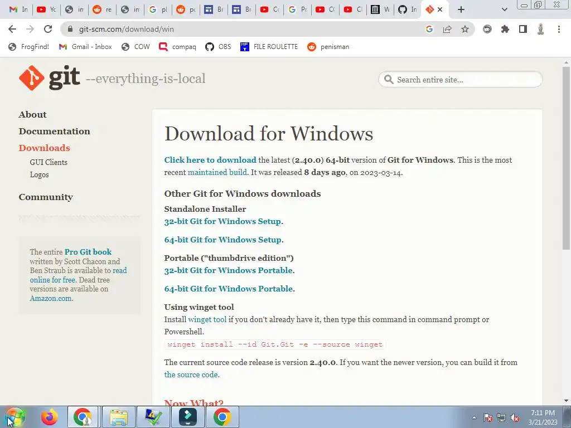Switch to the Reddit tab labeled pc
Viewport: 571px width, 428px height.
(x=186, y=9)
